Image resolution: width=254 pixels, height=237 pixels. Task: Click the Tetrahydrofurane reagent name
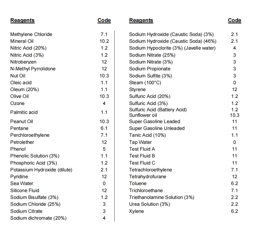[148, 177]
